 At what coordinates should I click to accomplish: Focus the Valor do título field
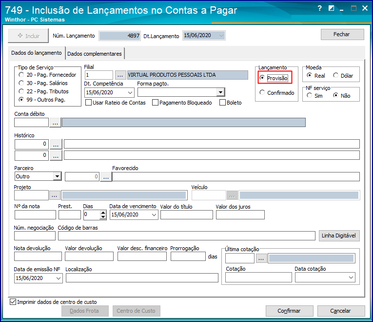[x=186, y=215]
